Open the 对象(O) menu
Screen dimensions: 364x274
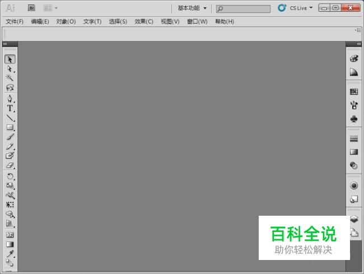[x=66, y=22]
